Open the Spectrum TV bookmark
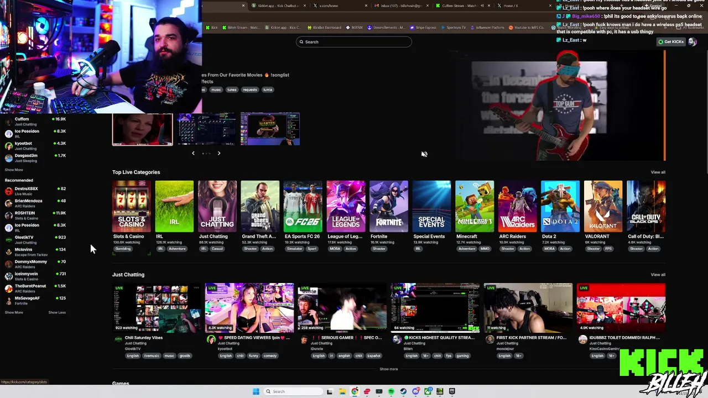The width and height of the screenshot is (708, 398). tap(453, 28)
